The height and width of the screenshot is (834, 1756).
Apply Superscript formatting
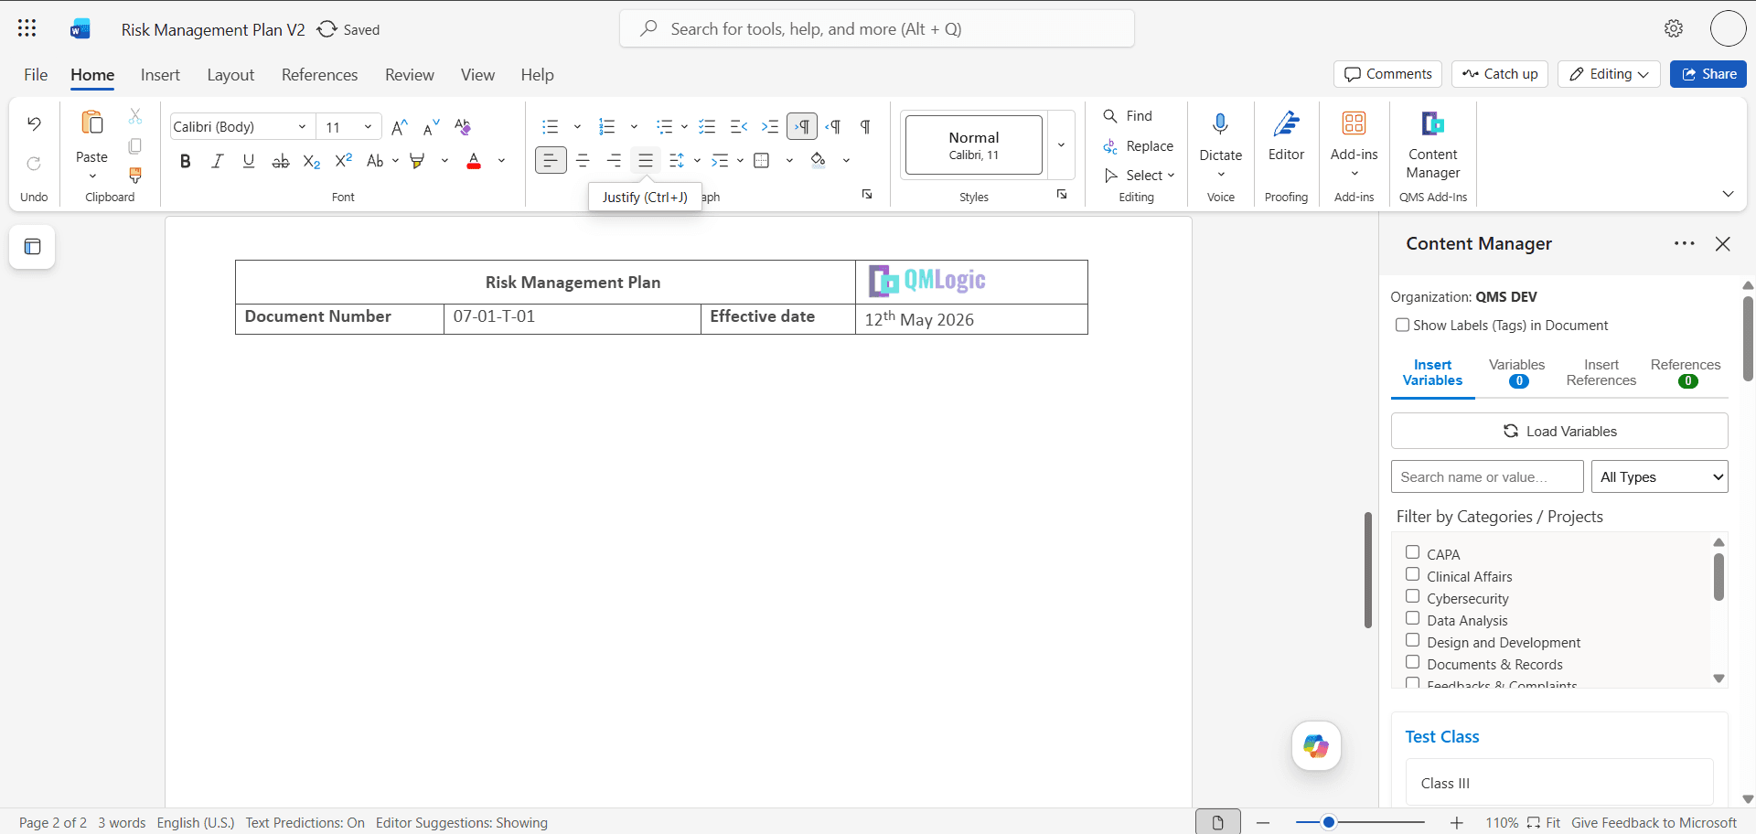344,161
